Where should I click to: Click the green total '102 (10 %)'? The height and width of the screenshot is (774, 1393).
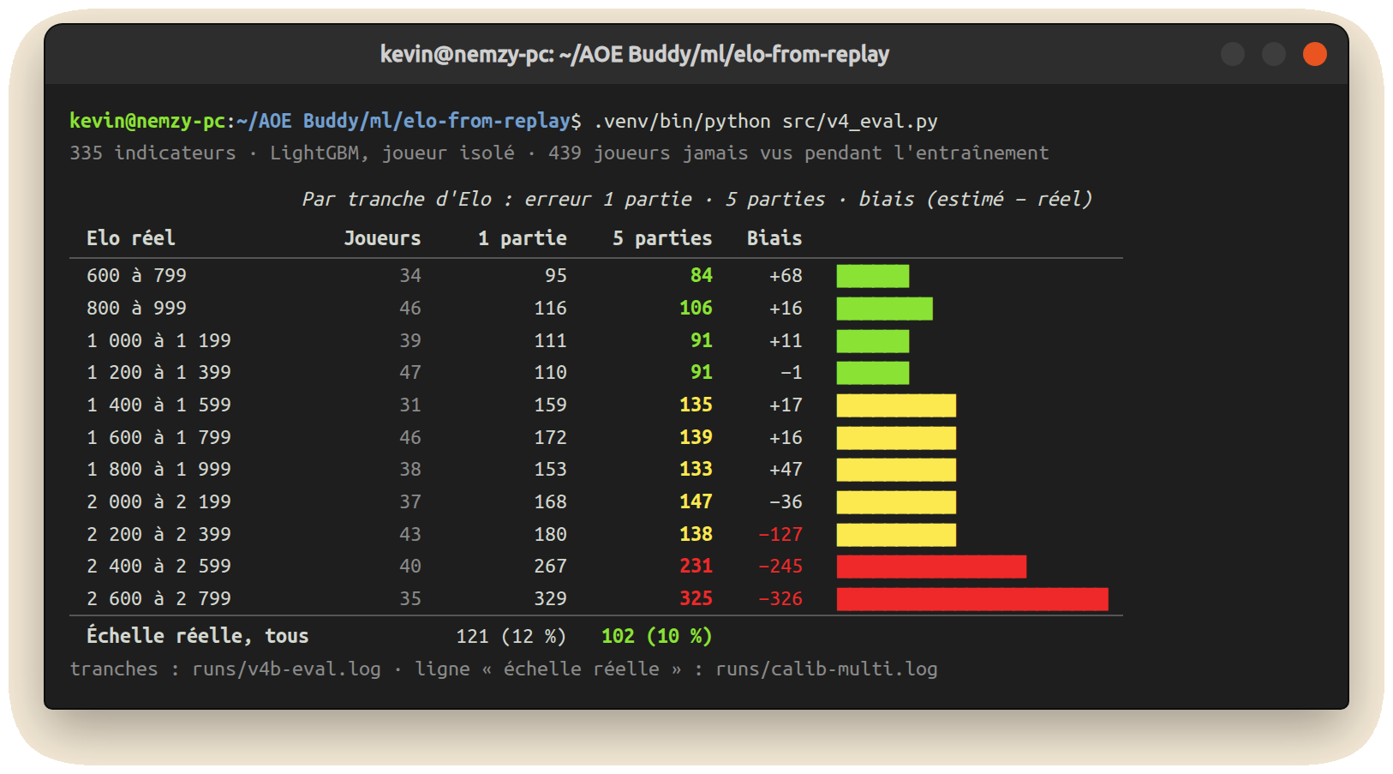(656, 636)
